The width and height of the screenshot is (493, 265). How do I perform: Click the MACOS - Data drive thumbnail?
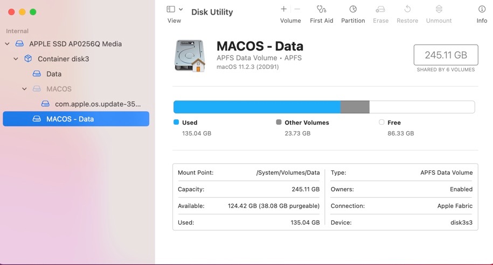pos(190,56)
